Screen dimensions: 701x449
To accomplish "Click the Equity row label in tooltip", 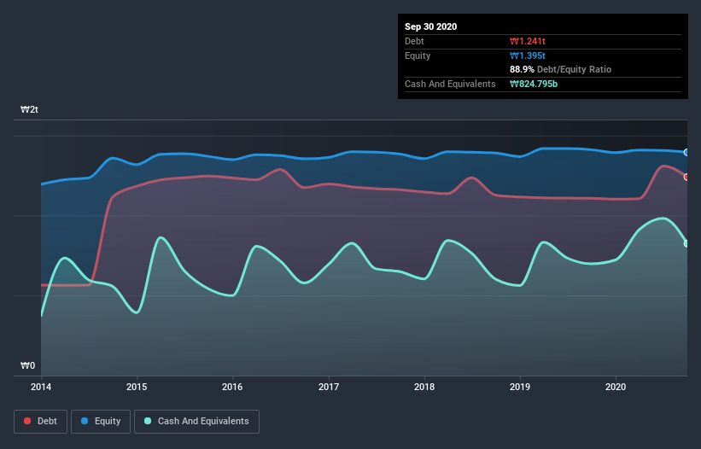I will click(x=418, y=55).
